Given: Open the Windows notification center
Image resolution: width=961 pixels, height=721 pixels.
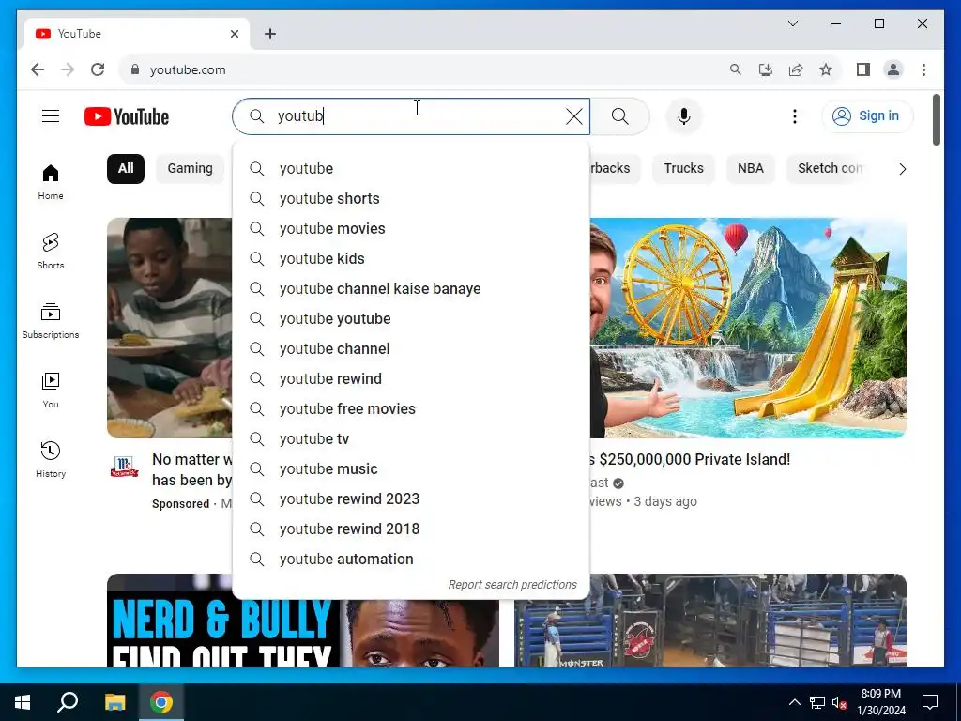Looking at the screenshot, I should tap(930, 702).
